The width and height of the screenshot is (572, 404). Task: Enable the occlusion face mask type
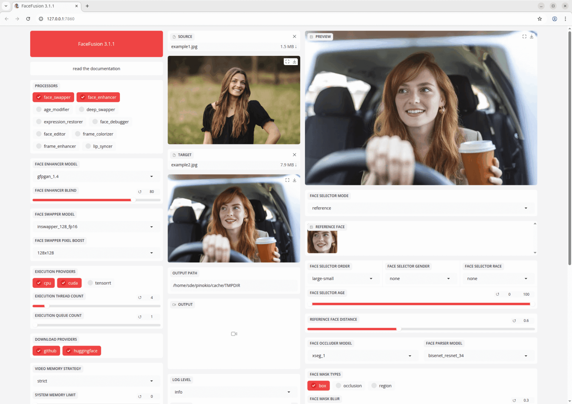349,385
